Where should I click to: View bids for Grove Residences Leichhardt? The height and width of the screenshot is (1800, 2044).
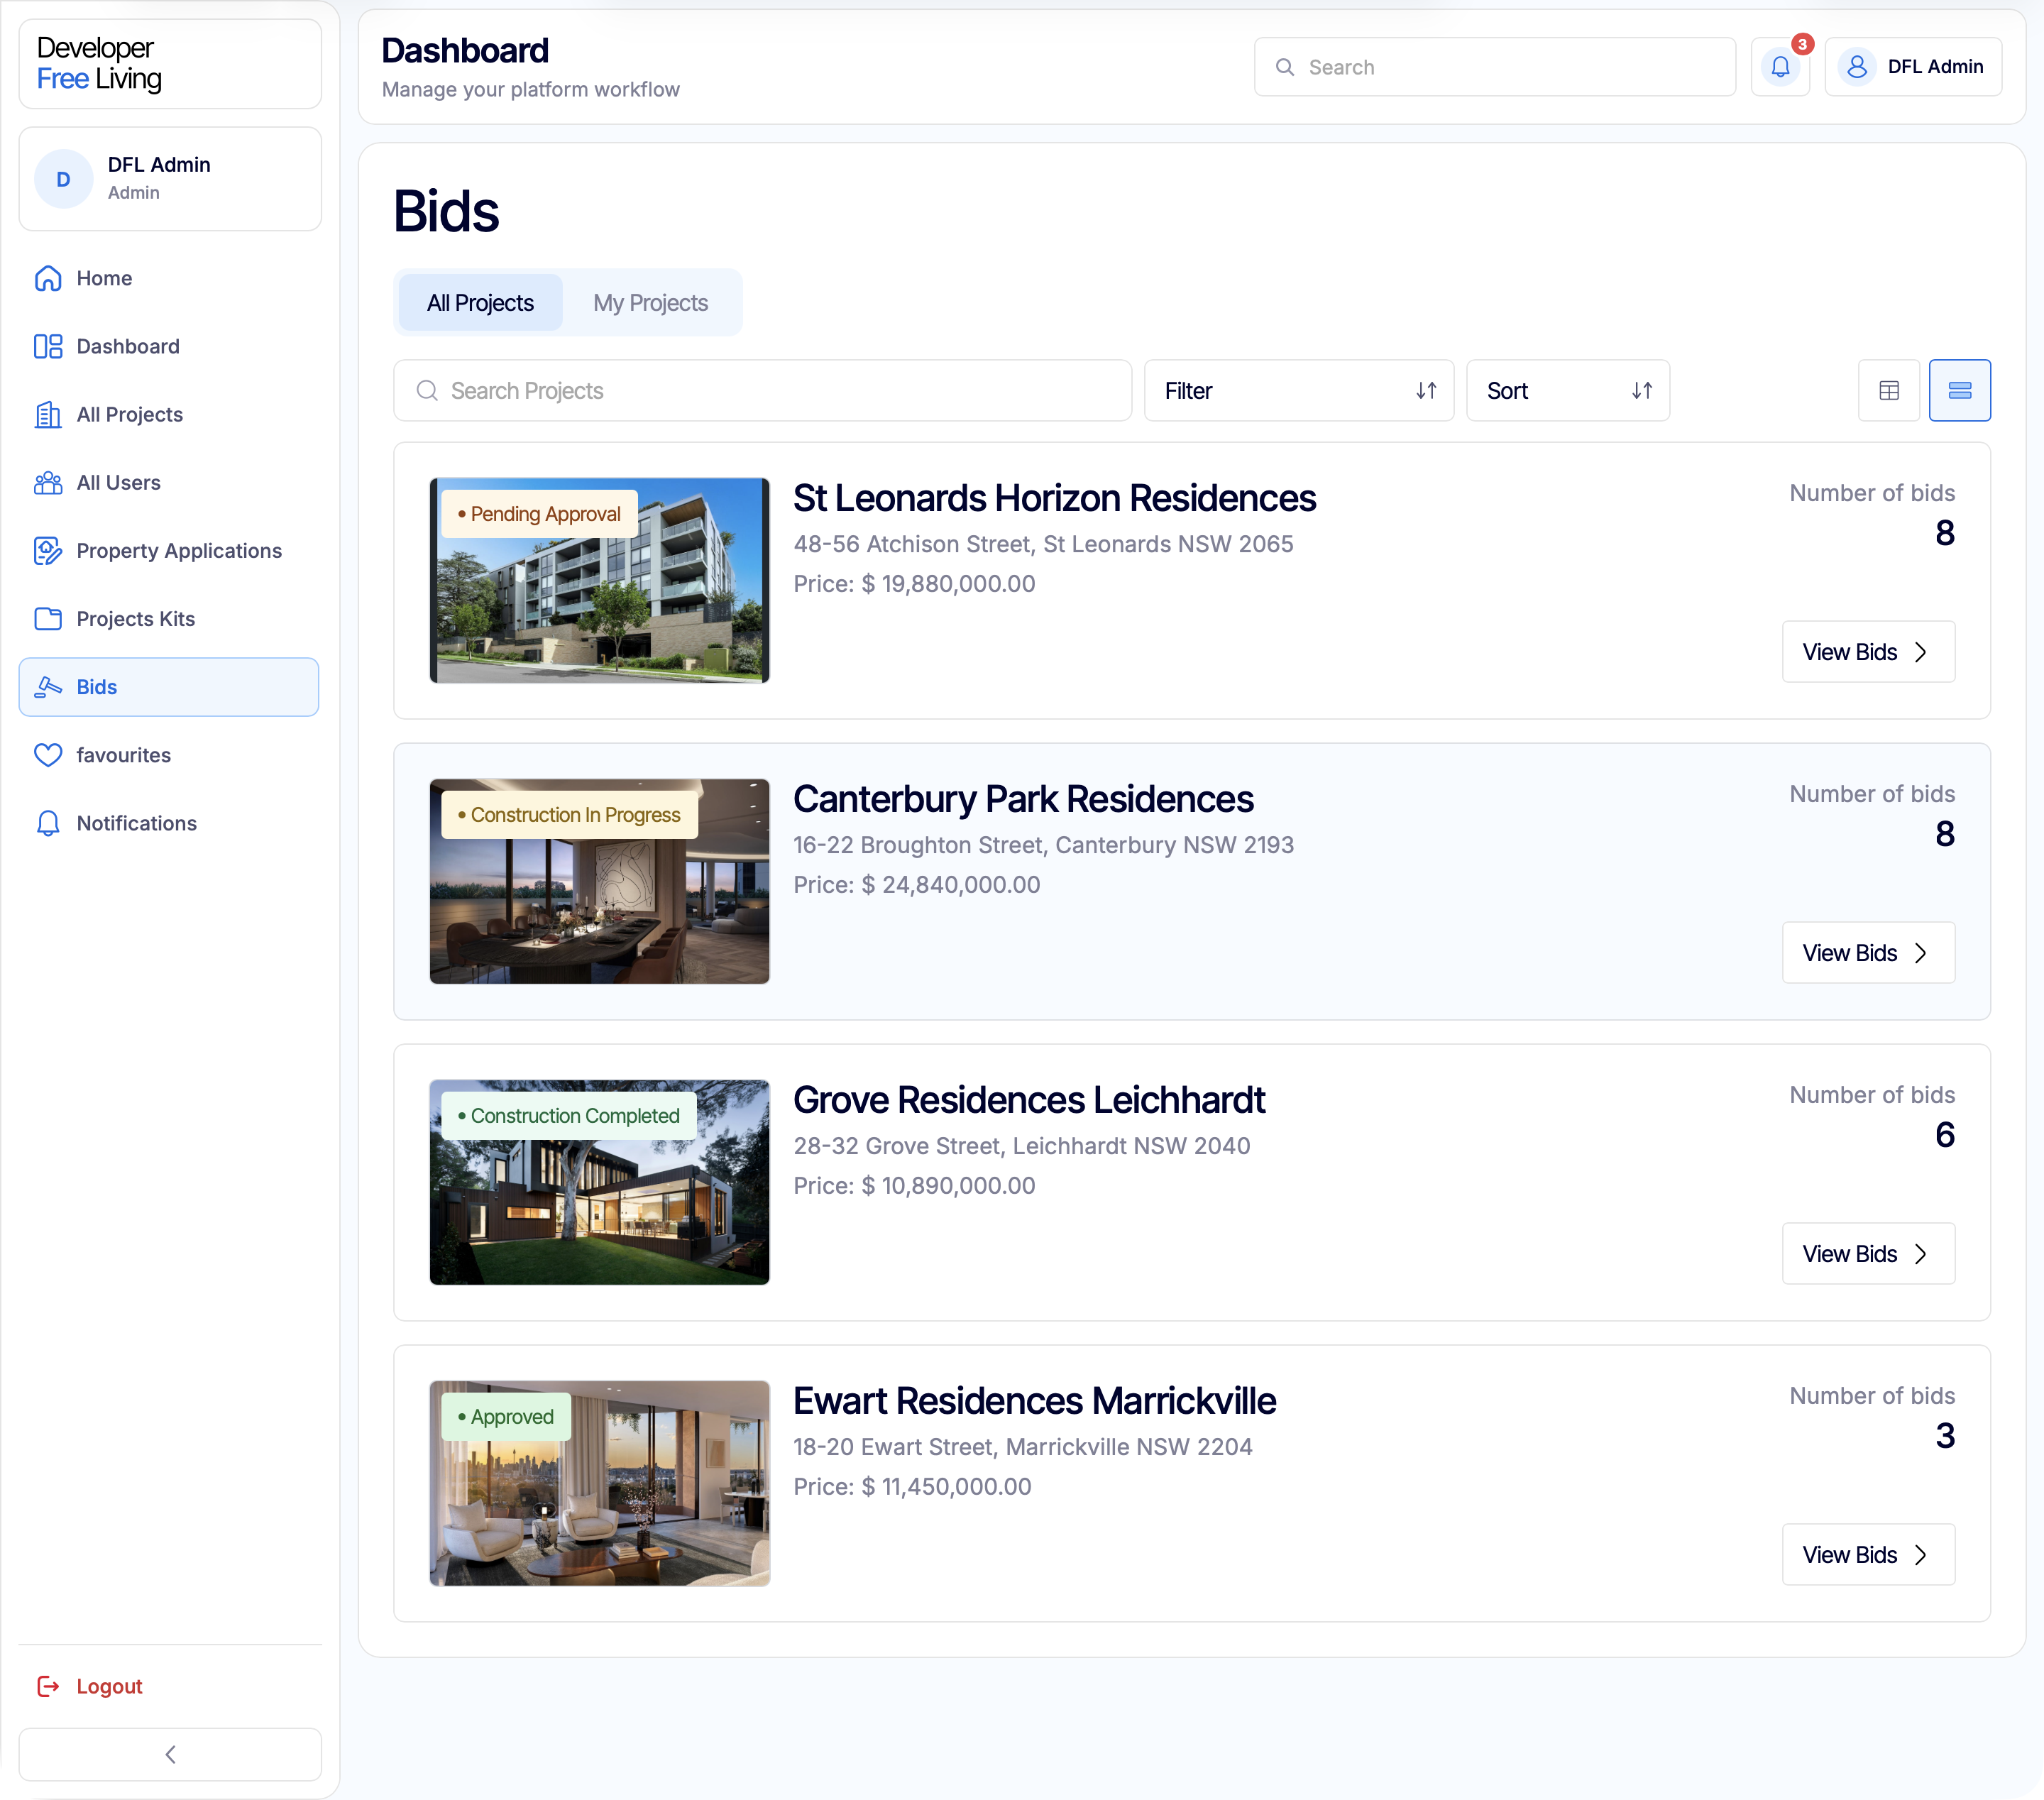(1867, 1254)
